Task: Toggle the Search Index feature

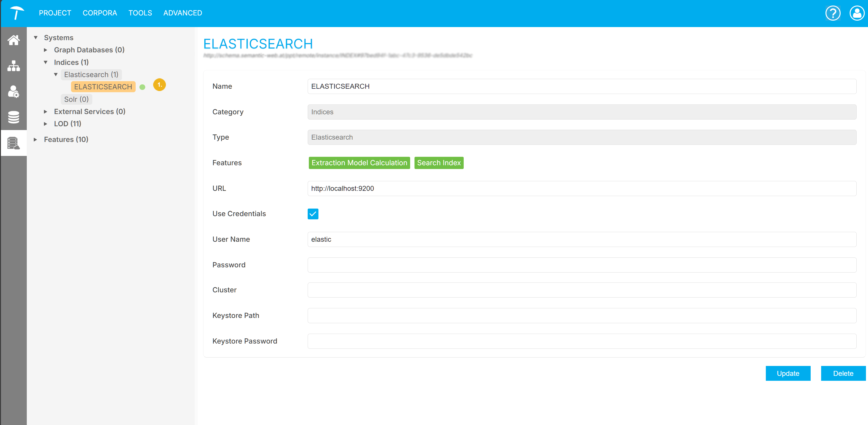Action: pyautogui.click(x=439, y=163)
